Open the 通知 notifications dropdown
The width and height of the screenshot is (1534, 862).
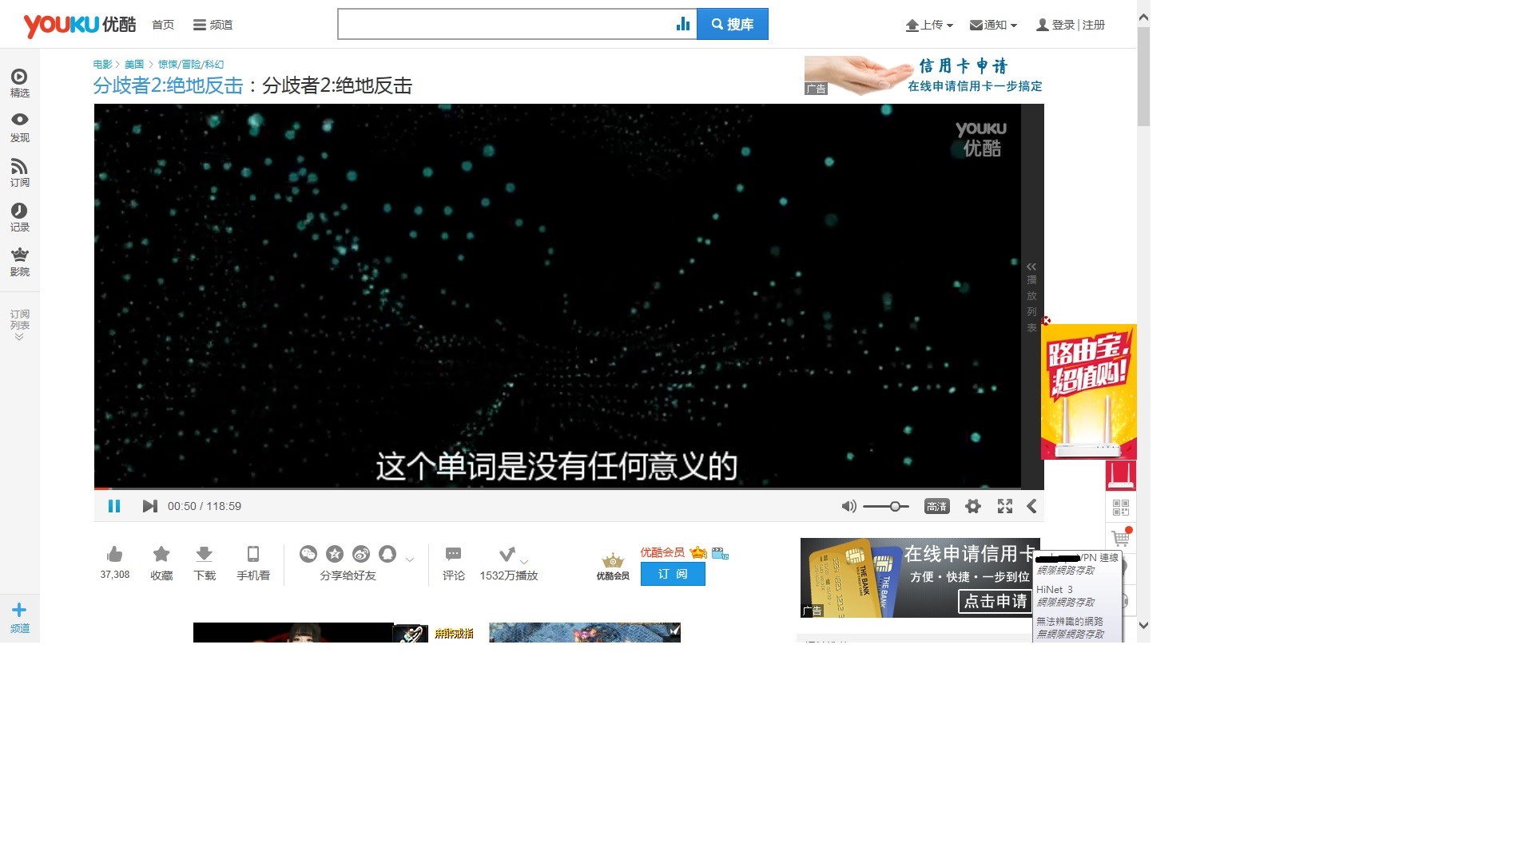click(x=993, y=25)
